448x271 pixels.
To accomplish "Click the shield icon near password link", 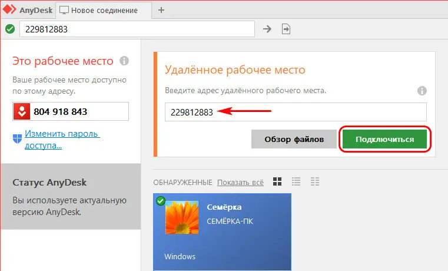I will [17, 138].
